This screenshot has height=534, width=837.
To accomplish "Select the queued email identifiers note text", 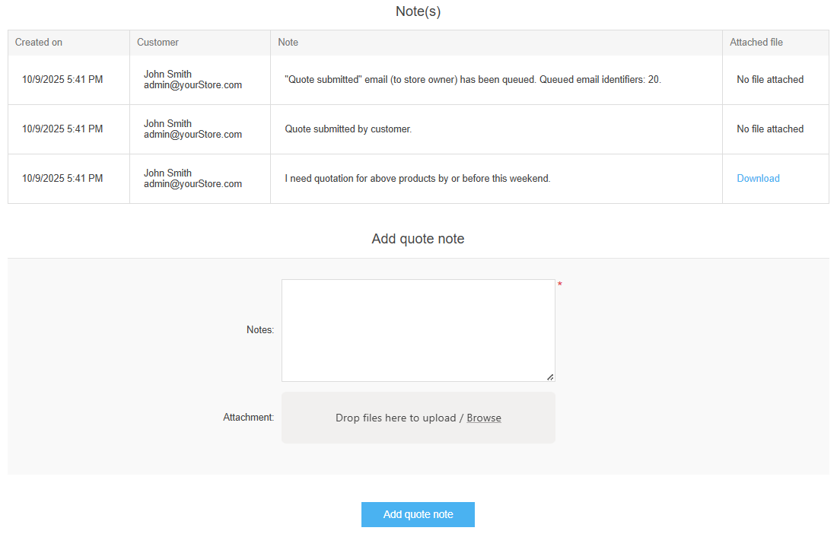I will pyautogui.click(x=473, y=80).
